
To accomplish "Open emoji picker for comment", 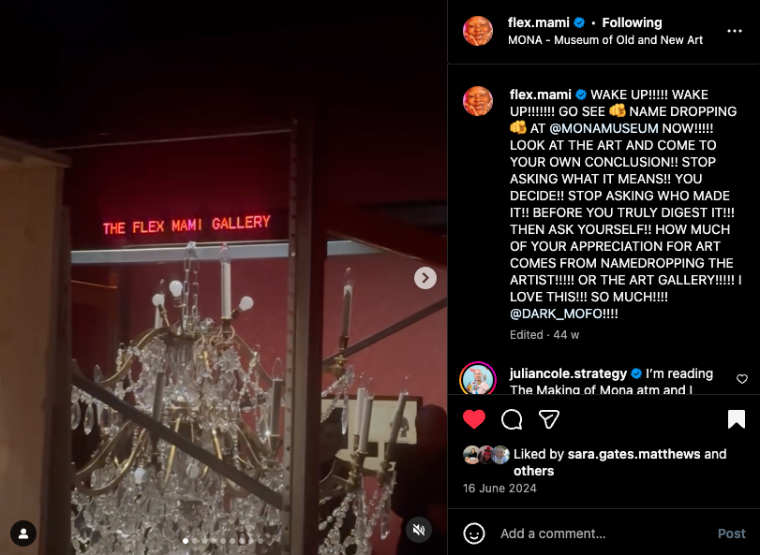I will point(473,533).
